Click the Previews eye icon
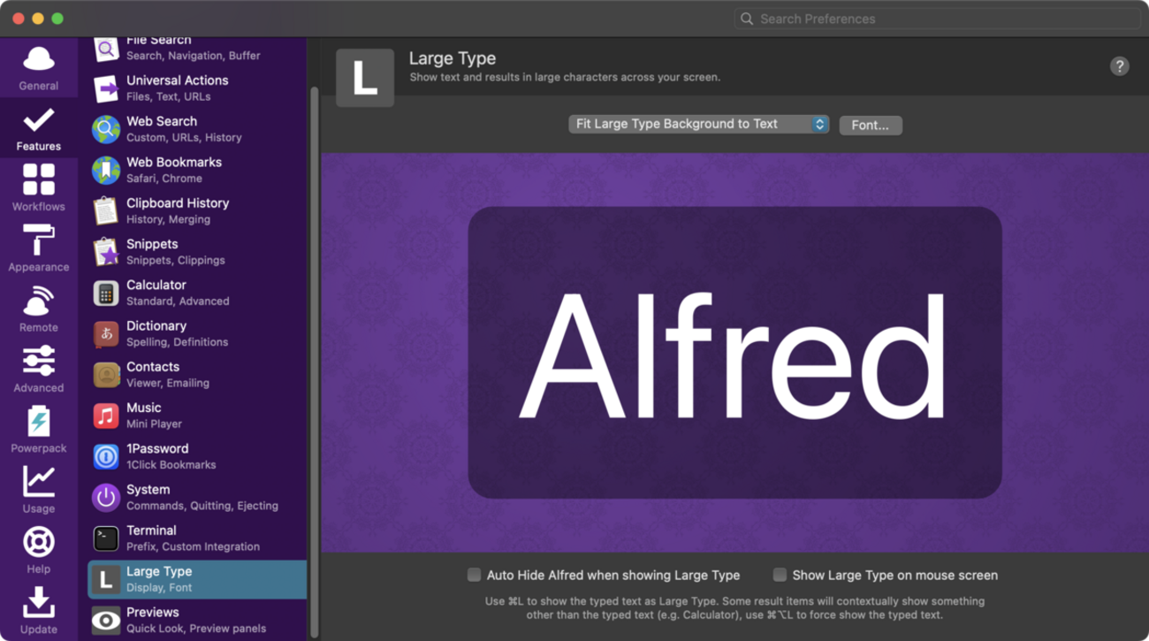Viewport: 1149px width, 641px height. [106, 620]
